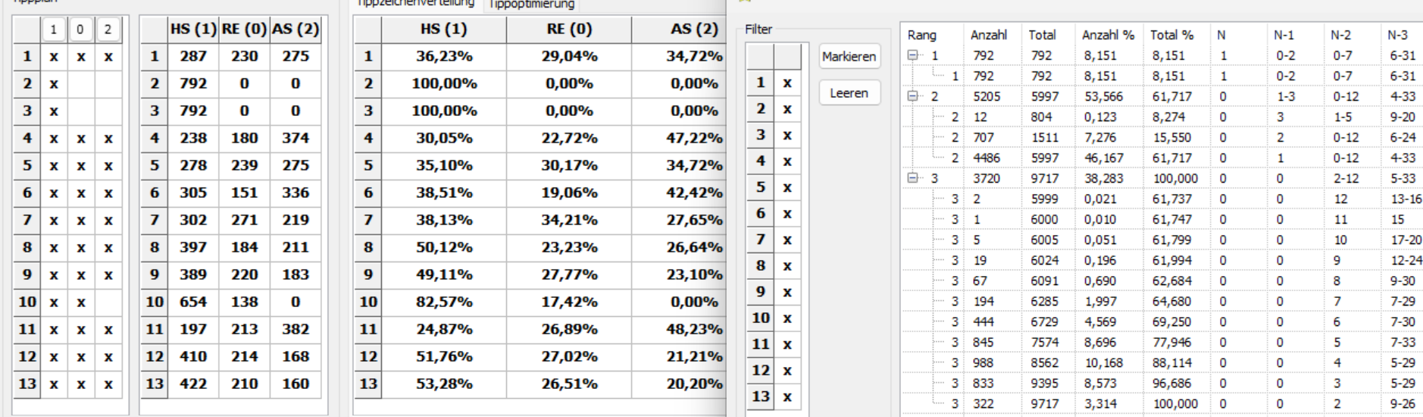Toggle the Filter x for row 13
The height and width of the screenshot is (417, 1423).
(x=787, y=397)
